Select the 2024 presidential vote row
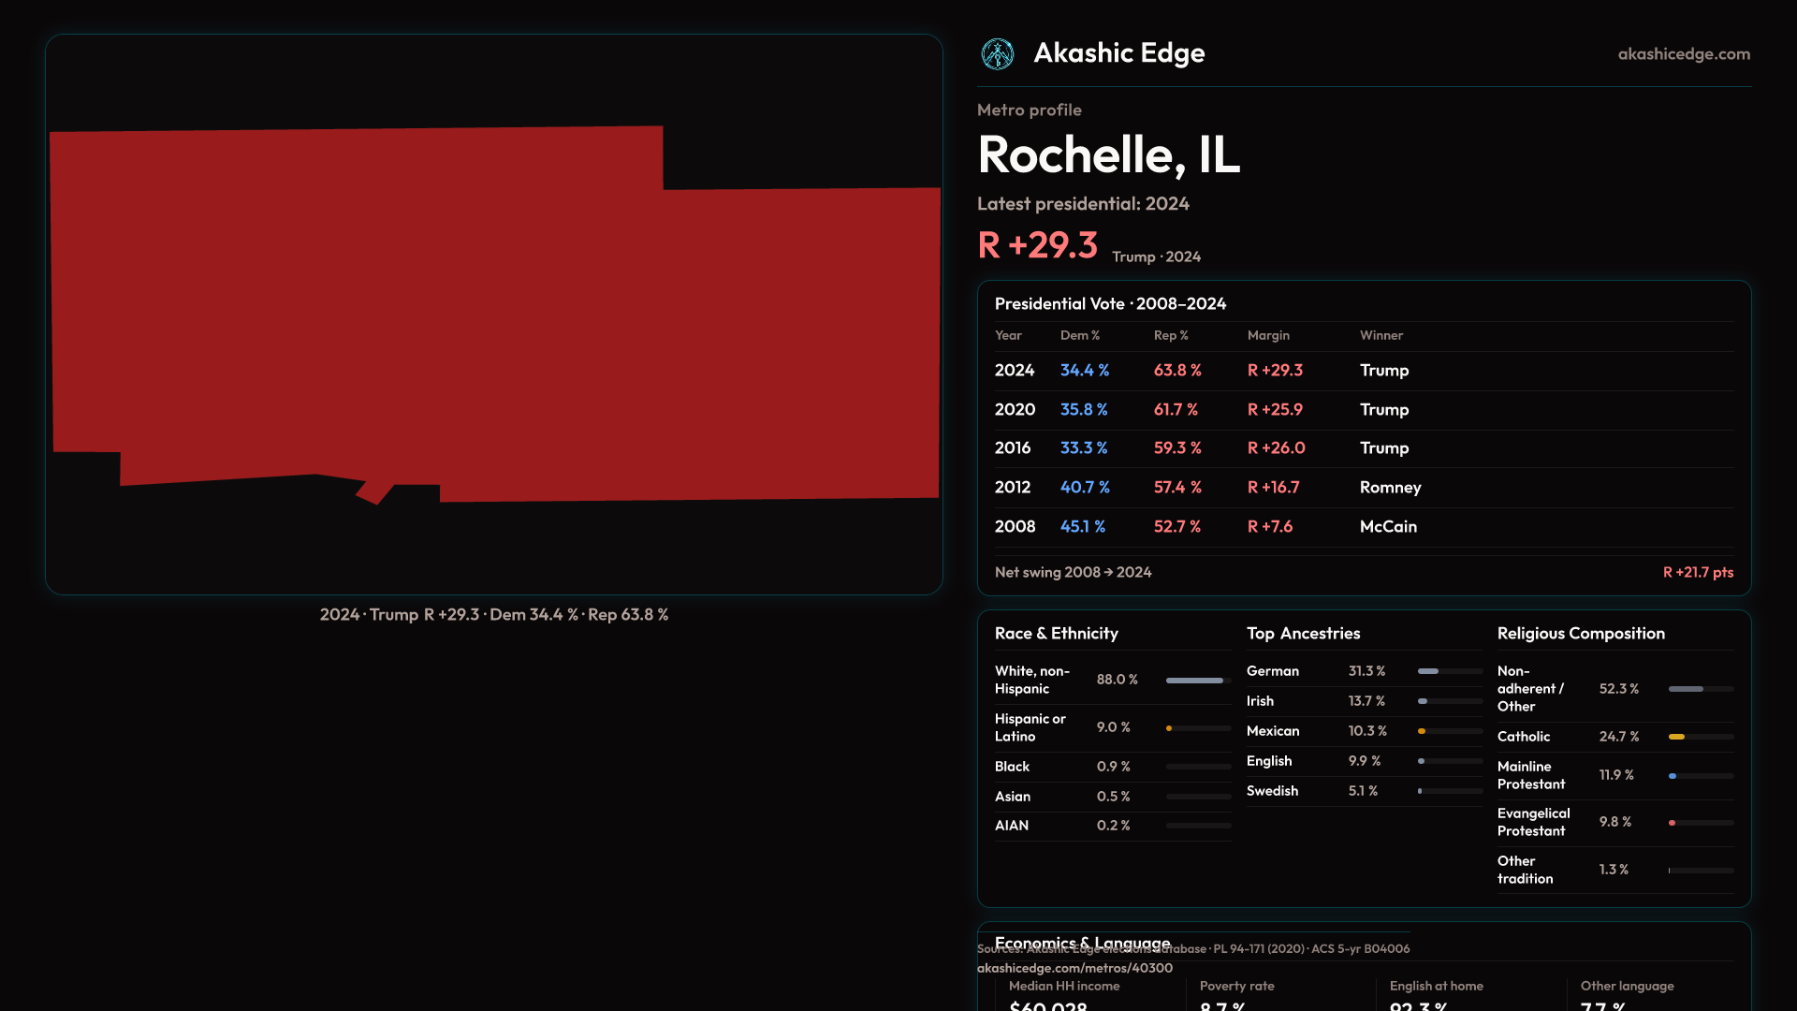The image size is (1797, 1011). pyautogui.click(x=1363, y=371)
